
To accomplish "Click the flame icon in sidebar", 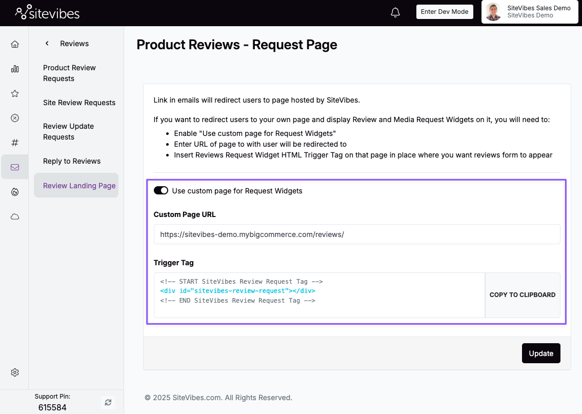I will tap(15, 192).
